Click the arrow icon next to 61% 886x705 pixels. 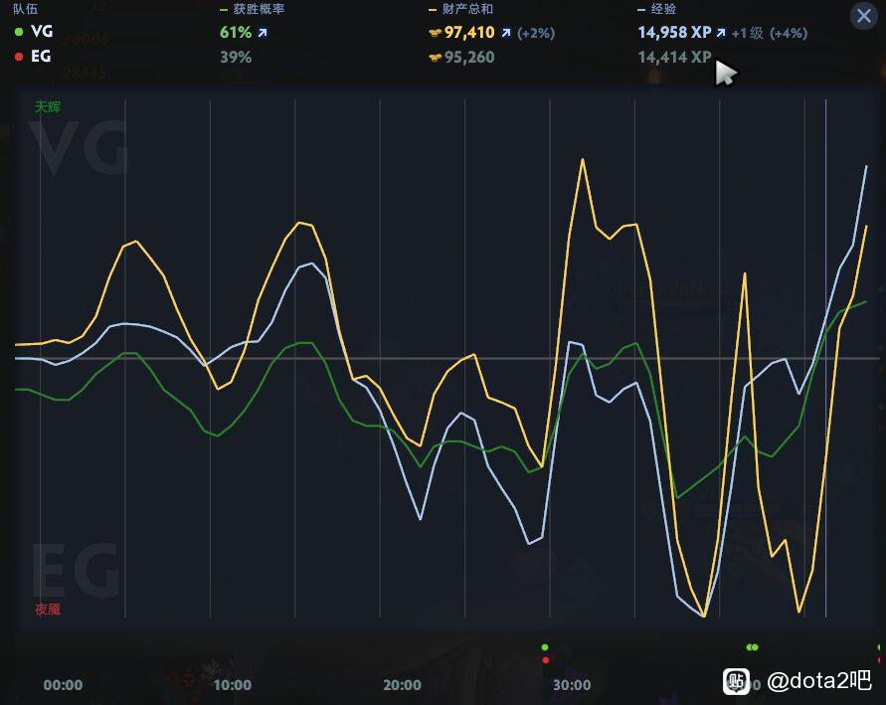(x=263, y=33)
